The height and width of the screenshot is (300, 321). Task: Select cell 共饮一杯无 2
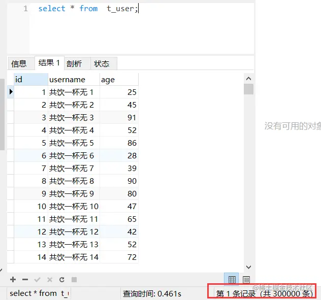point(74,105)
